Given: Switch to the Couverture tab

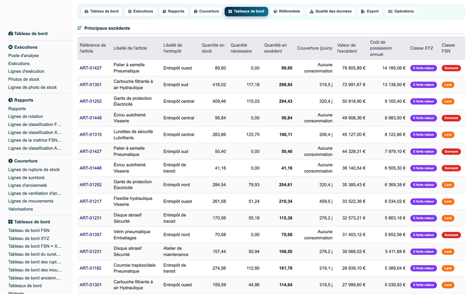Looking at the screenshot, I should coord(206,11).
